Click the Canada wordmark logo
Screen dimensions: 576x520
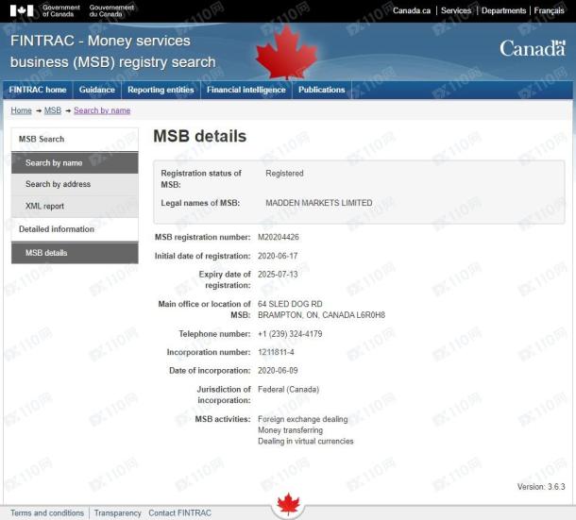coord(533,48)
